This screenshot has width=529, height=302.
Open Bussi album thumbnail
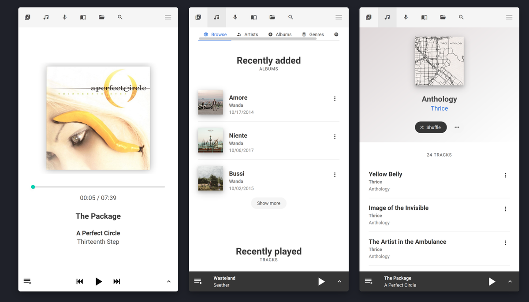tap(210, 178)
